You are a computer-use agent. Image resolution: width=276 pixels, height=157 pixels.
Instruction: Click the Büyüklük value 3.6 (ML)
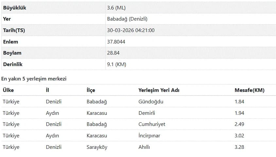point(116,8)
